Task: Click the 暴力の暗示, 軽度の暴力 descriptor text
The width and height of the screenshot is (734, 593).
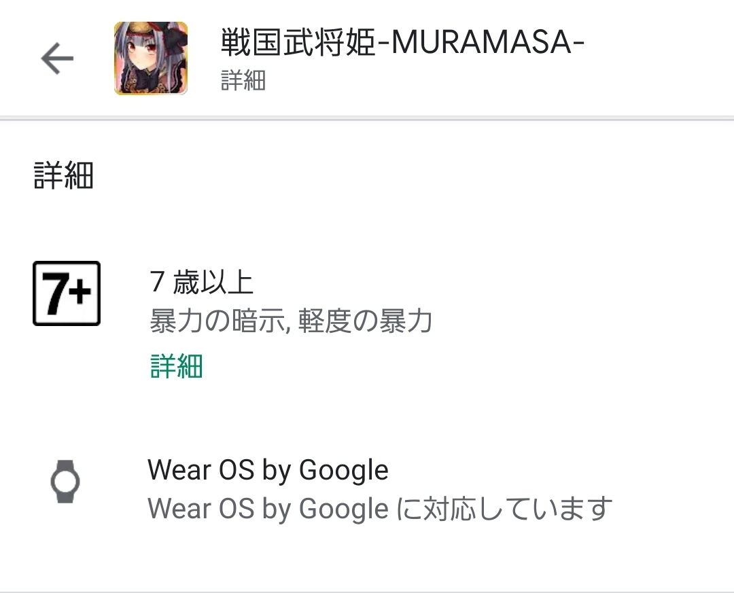Action: [x=291, y=321]
